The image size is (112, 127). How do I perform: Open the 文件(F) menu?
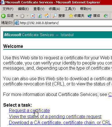[x=8, y=9]
